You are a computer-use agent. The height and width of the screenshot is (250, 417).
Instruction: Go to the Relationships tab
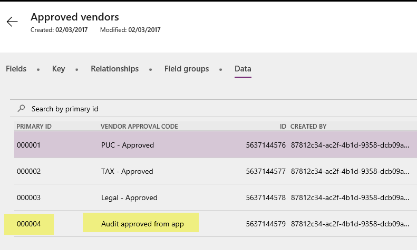point(114,69)
